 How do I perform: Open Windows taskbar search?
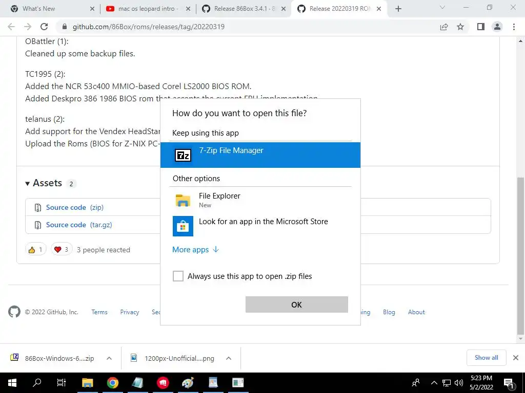pos(37,383)
